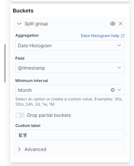Collapse the Split group chevron

coord(19,24)
